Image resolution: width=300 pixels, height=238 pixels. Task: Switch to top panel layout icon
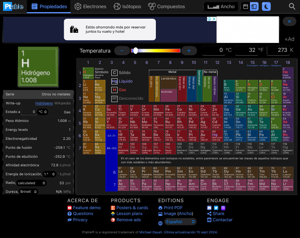(x=245, y=7)
